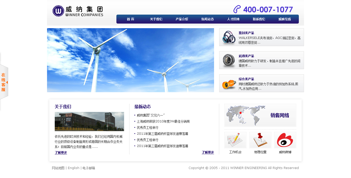The height and width of the screenshot is (178, 351).
Task: Click 了解更多 under 最新动态
Action: click(x=208, y=152)
